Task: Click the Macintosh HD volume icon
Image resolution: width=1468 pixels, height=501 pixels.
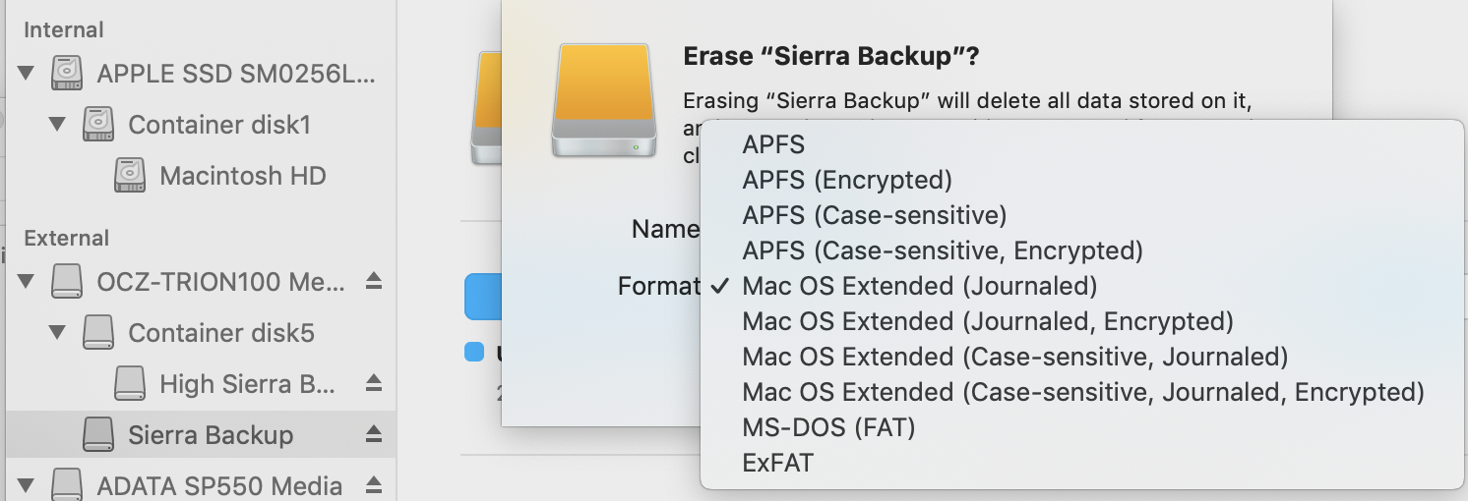Action: pos(130,176)
